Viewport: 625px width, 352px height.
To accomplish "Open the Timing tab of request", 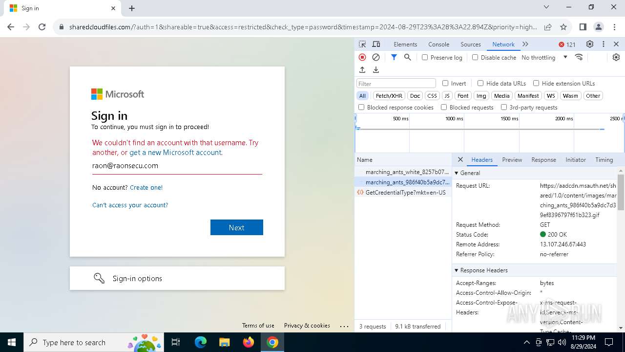I will click(x=604, y=160).
